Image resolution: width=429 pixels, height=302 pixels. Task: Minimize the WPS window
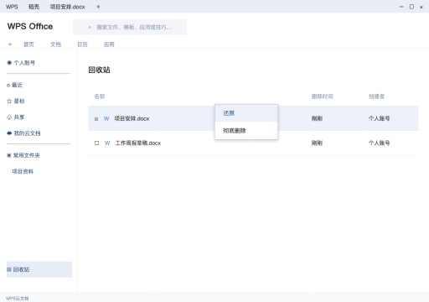click(x=401, y=7)
